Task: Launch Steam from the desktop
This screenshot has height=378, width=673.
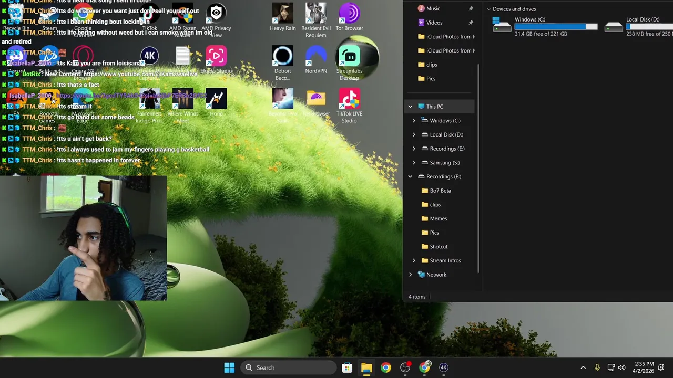Action: click(49, 17)
